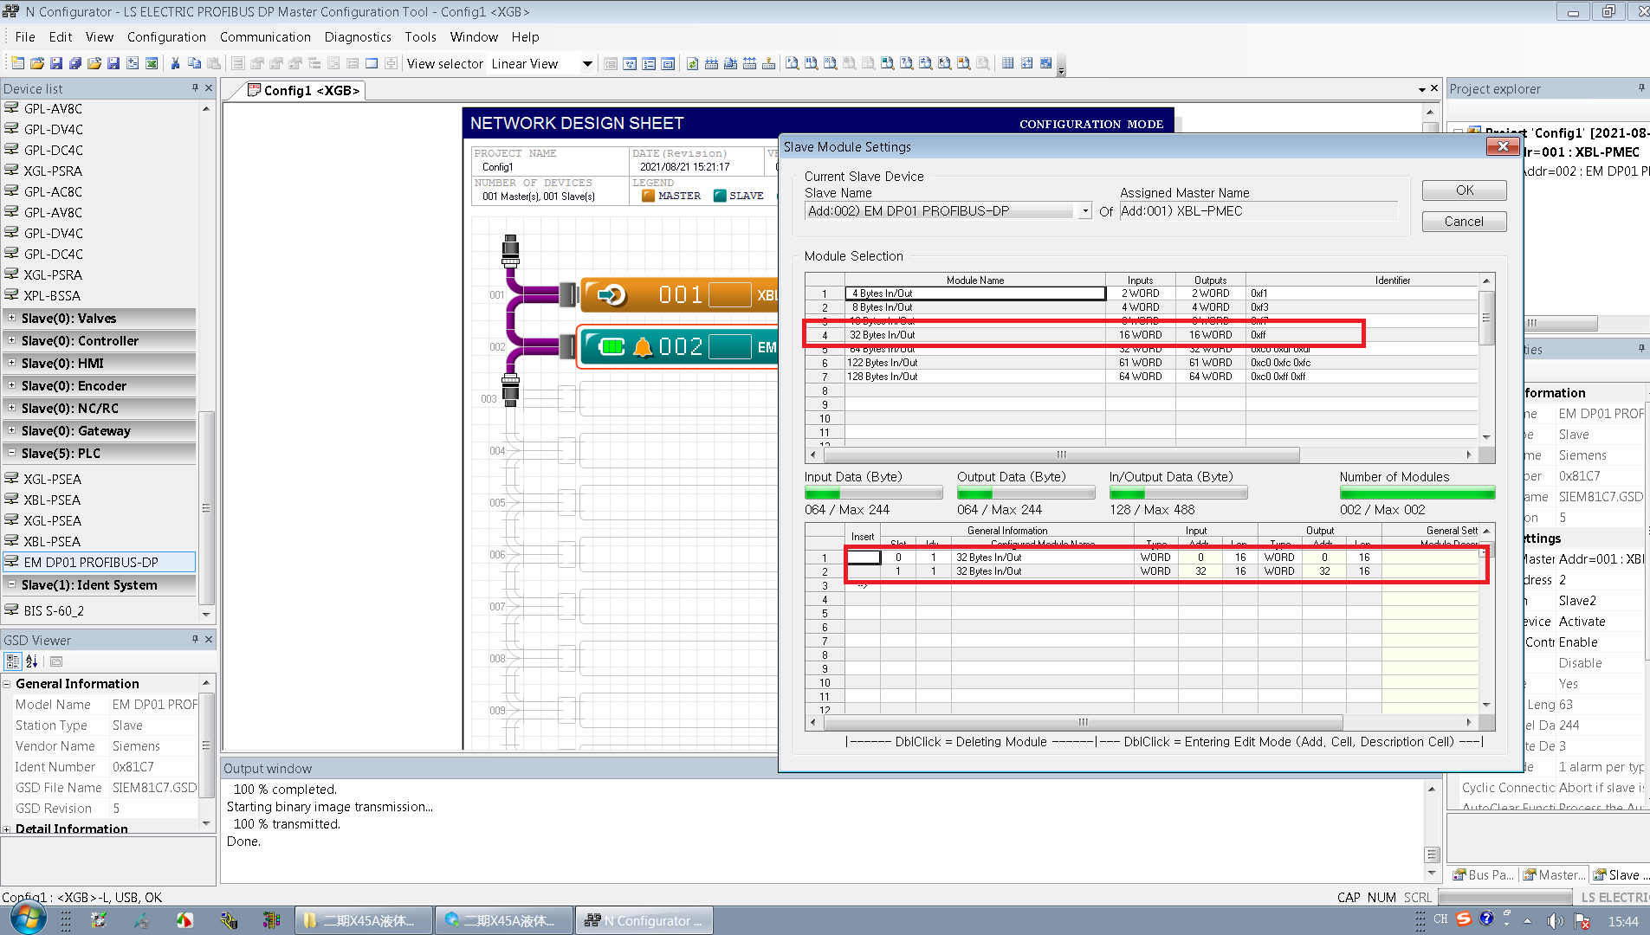
Task: Toggle auto-hide pin on Device list panel
Action: 195,88
